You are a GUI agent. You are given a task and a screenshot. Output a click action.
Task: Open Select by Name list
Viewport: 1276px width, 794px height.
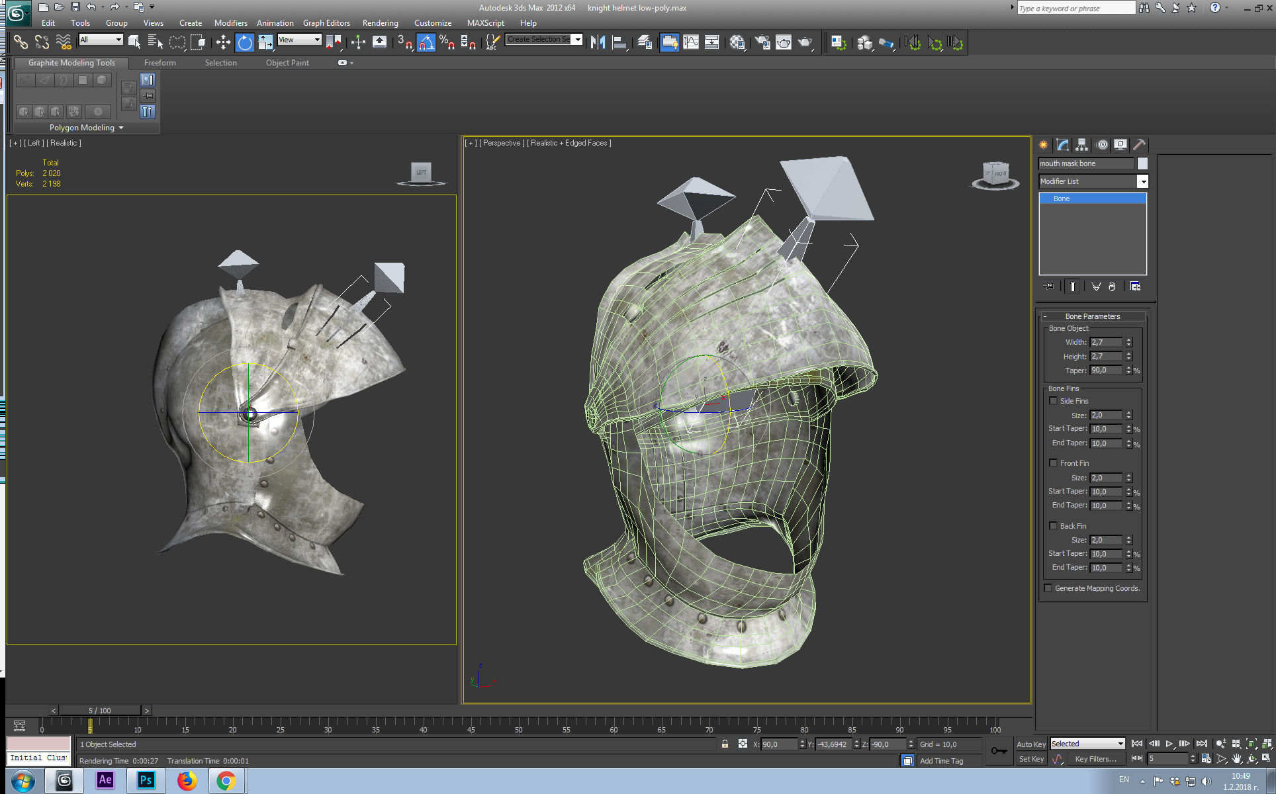[156, 42]
